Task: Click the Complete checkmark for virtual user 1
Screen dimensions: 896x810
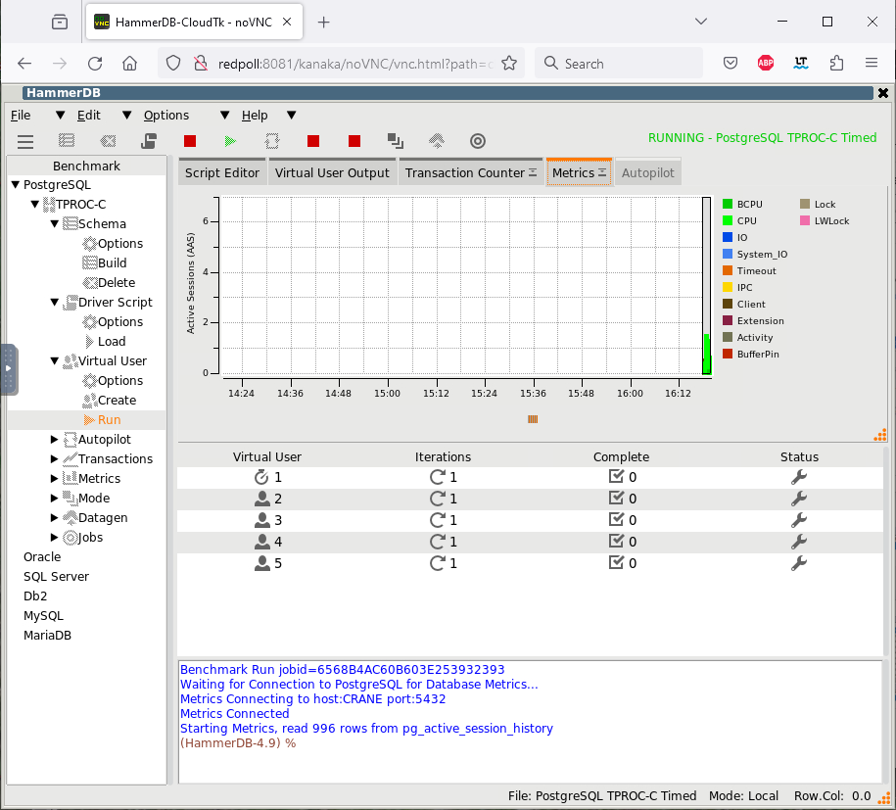Action: pos(616,476)
